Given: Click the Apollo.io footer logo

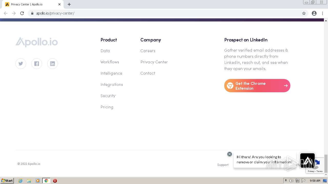Looking at the screenshot, I should (x=37, y=42).
